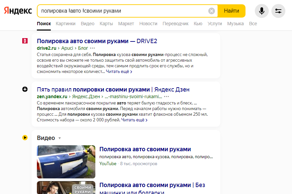Click the Apuci breadcrumb link
292x194 pixels.
67,48
